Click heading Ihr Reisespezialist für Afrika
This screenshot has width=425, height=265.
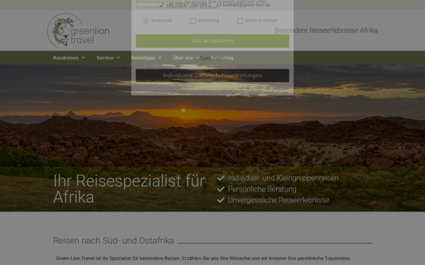pos(129,189)
